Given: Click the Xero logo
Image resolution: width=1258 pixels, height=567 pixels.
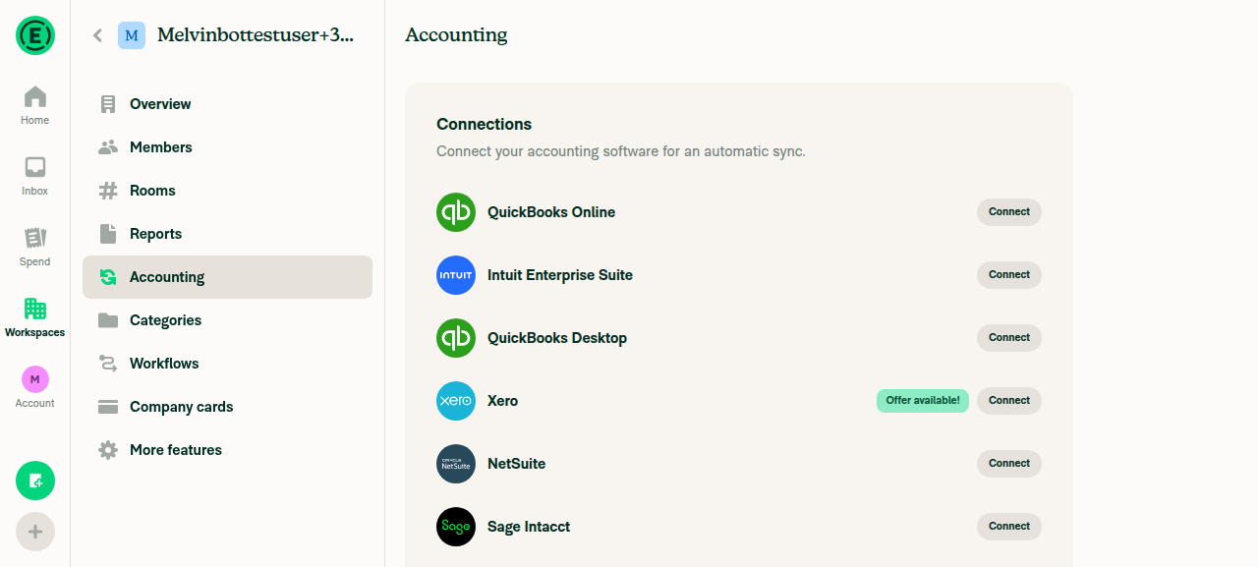Looking at the screenshot, I should [x=456, y=401].
